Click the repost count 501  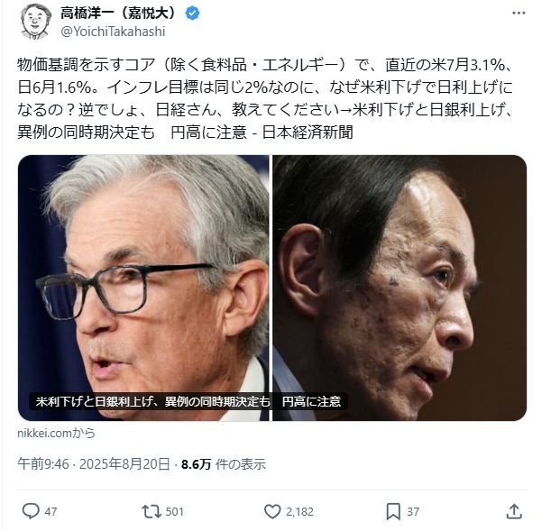point(175,511)
